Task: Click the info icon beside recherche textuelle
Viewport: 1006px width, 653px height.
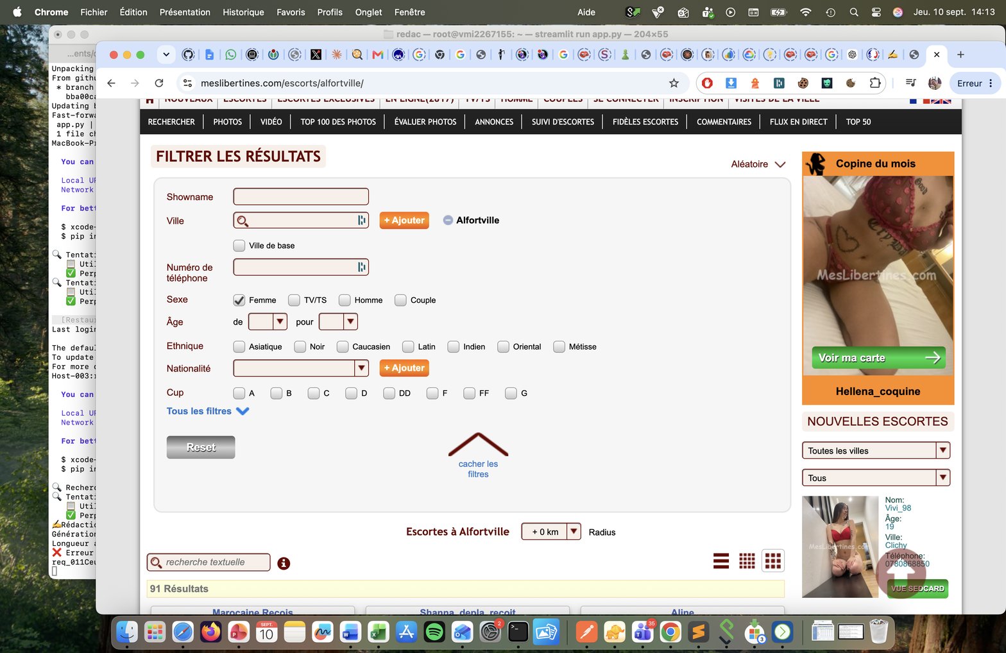Action: (284, 563)
